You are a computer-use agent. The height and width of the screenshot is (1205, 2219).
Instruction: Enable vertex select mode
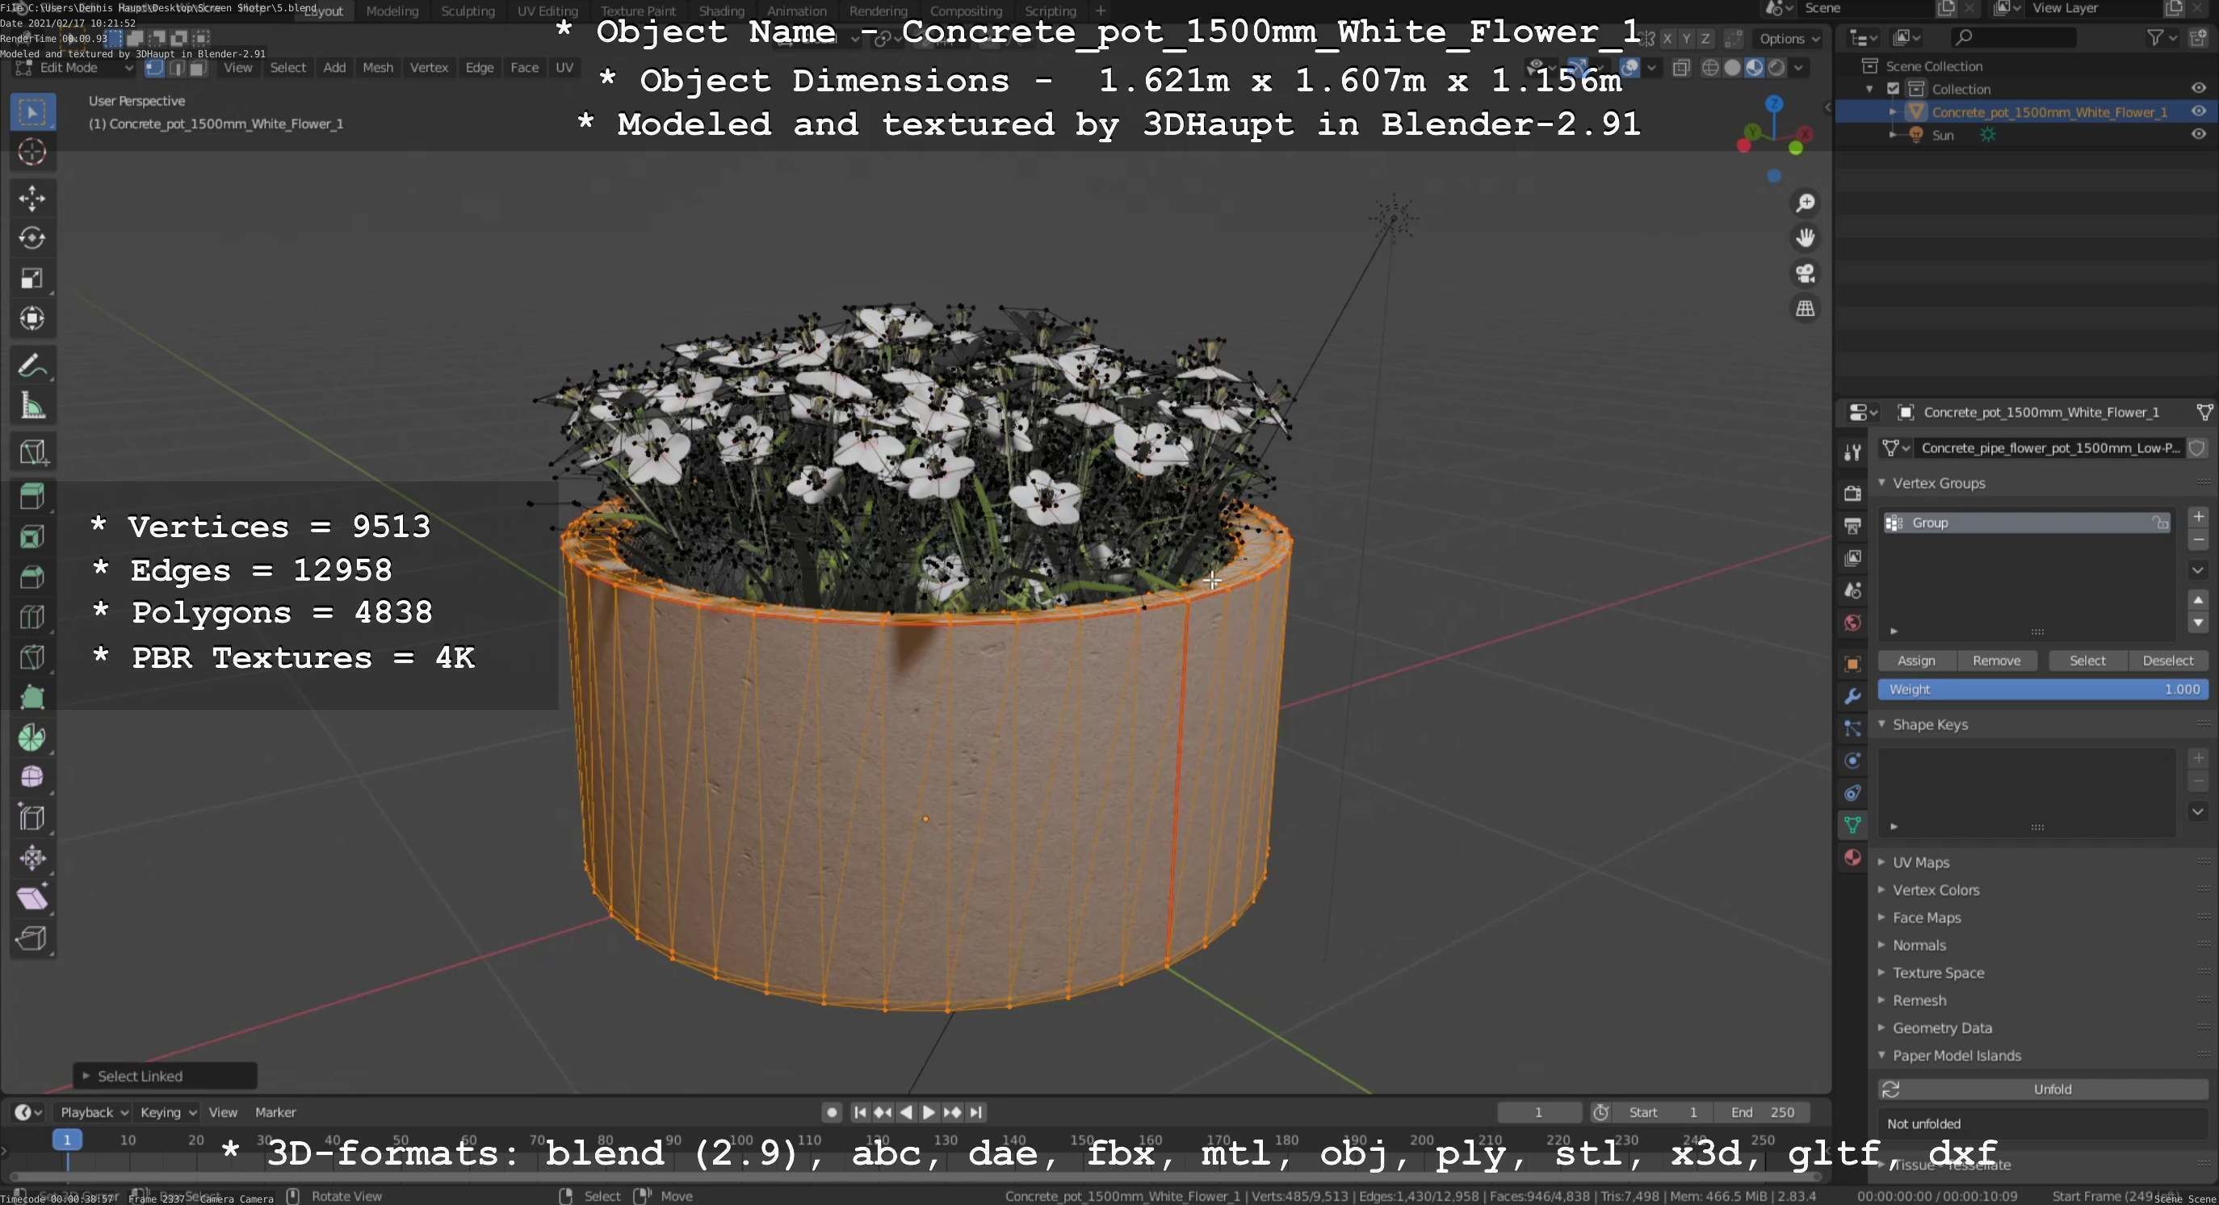(155, 68)
